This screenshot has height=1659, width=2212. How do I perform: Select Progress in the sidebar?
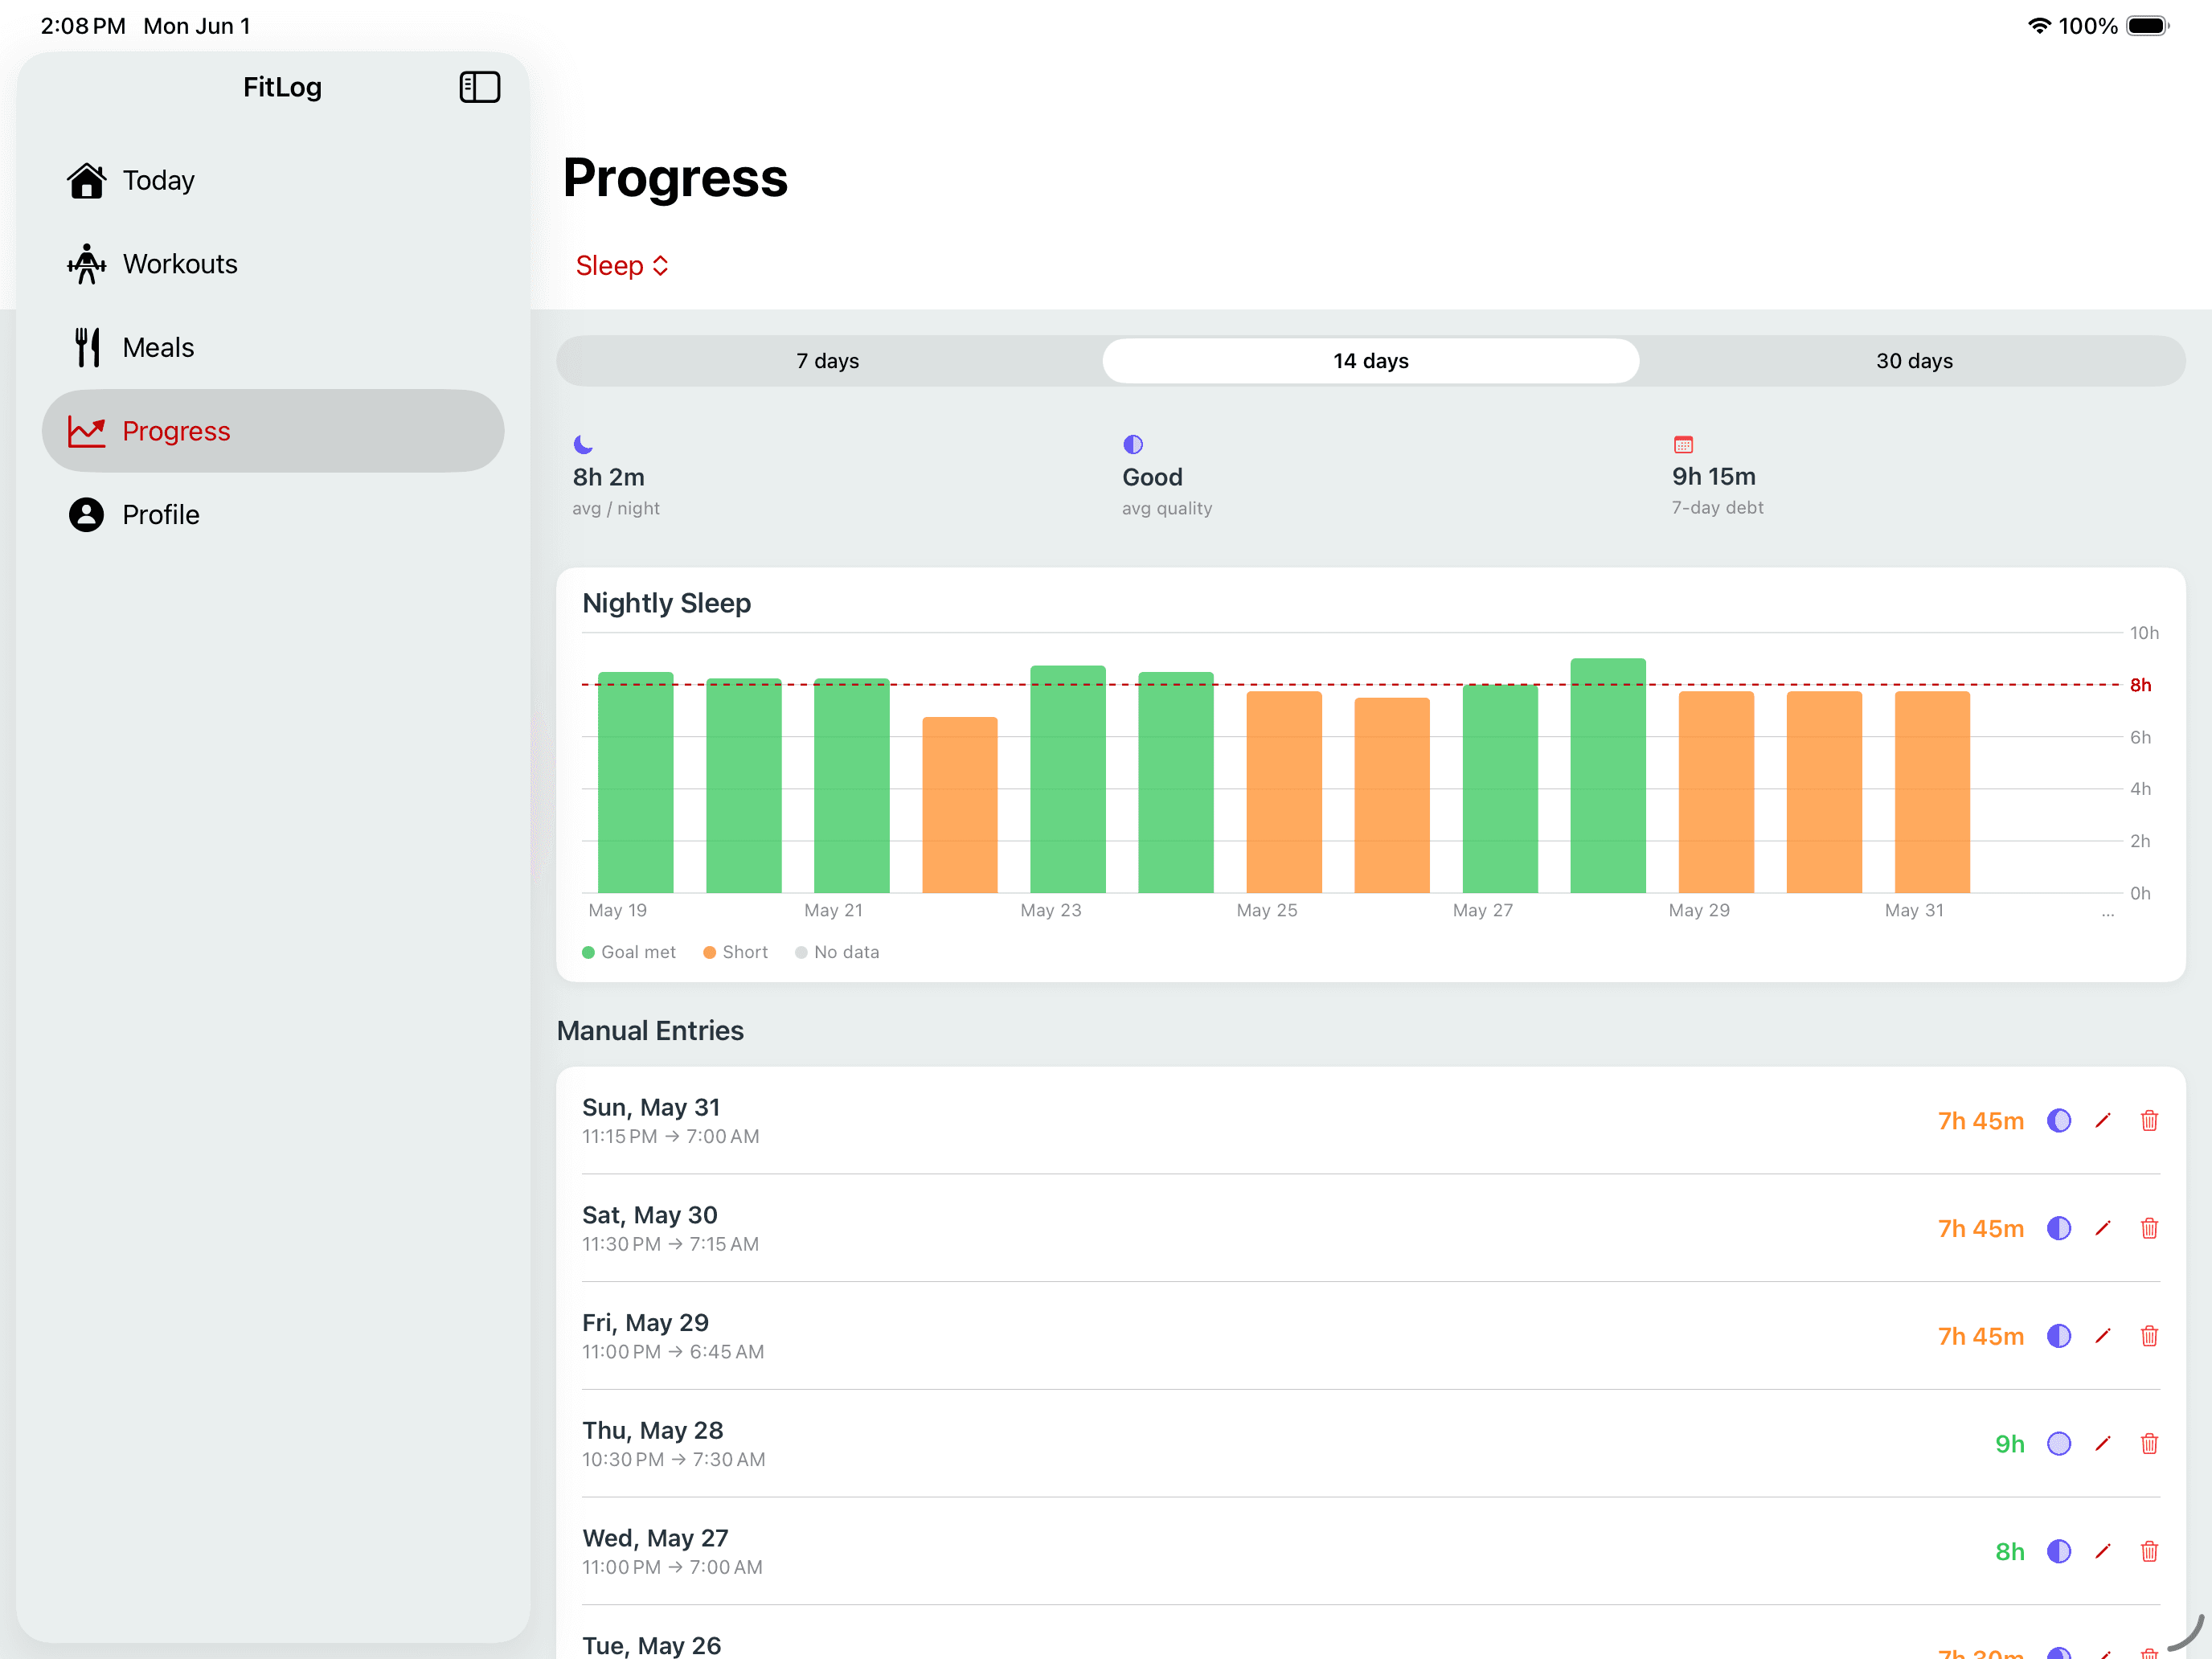tap(273, 431)
